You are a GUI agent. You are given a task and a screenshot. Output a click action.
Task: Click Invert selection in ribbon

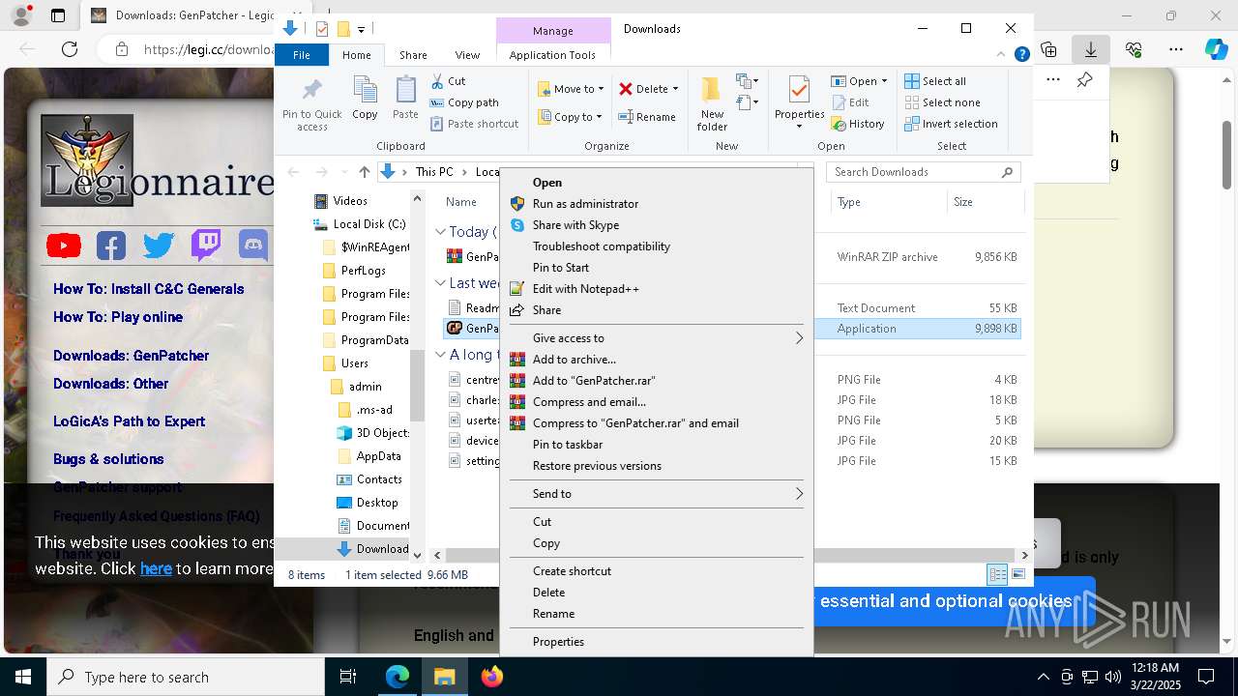pyautogui.click(x=951, y=124)
